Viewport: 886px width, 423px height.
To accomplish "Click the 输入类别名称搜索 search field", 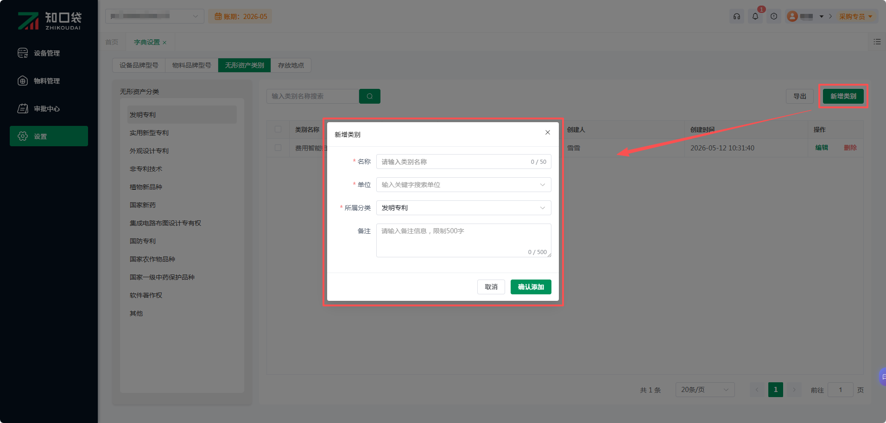I will click(x=313, y=96).
